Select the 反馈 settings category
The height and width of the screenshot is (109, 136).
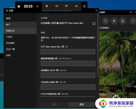(x=20, y=55)
